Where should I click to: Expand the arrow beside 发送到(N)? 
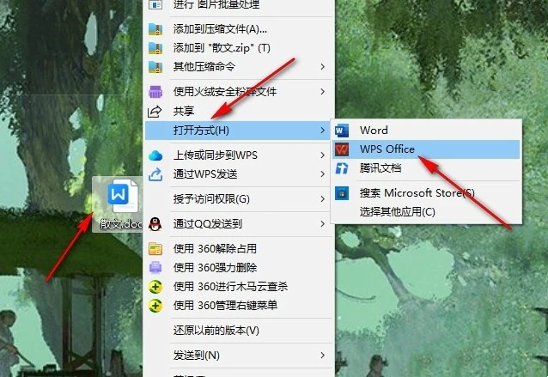click(x=323, y=356)
